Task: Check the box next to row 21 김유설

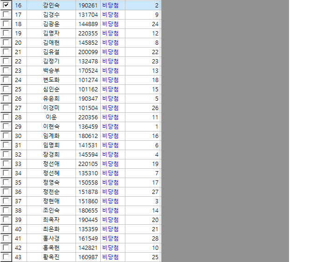Action: tap(6, 51)
